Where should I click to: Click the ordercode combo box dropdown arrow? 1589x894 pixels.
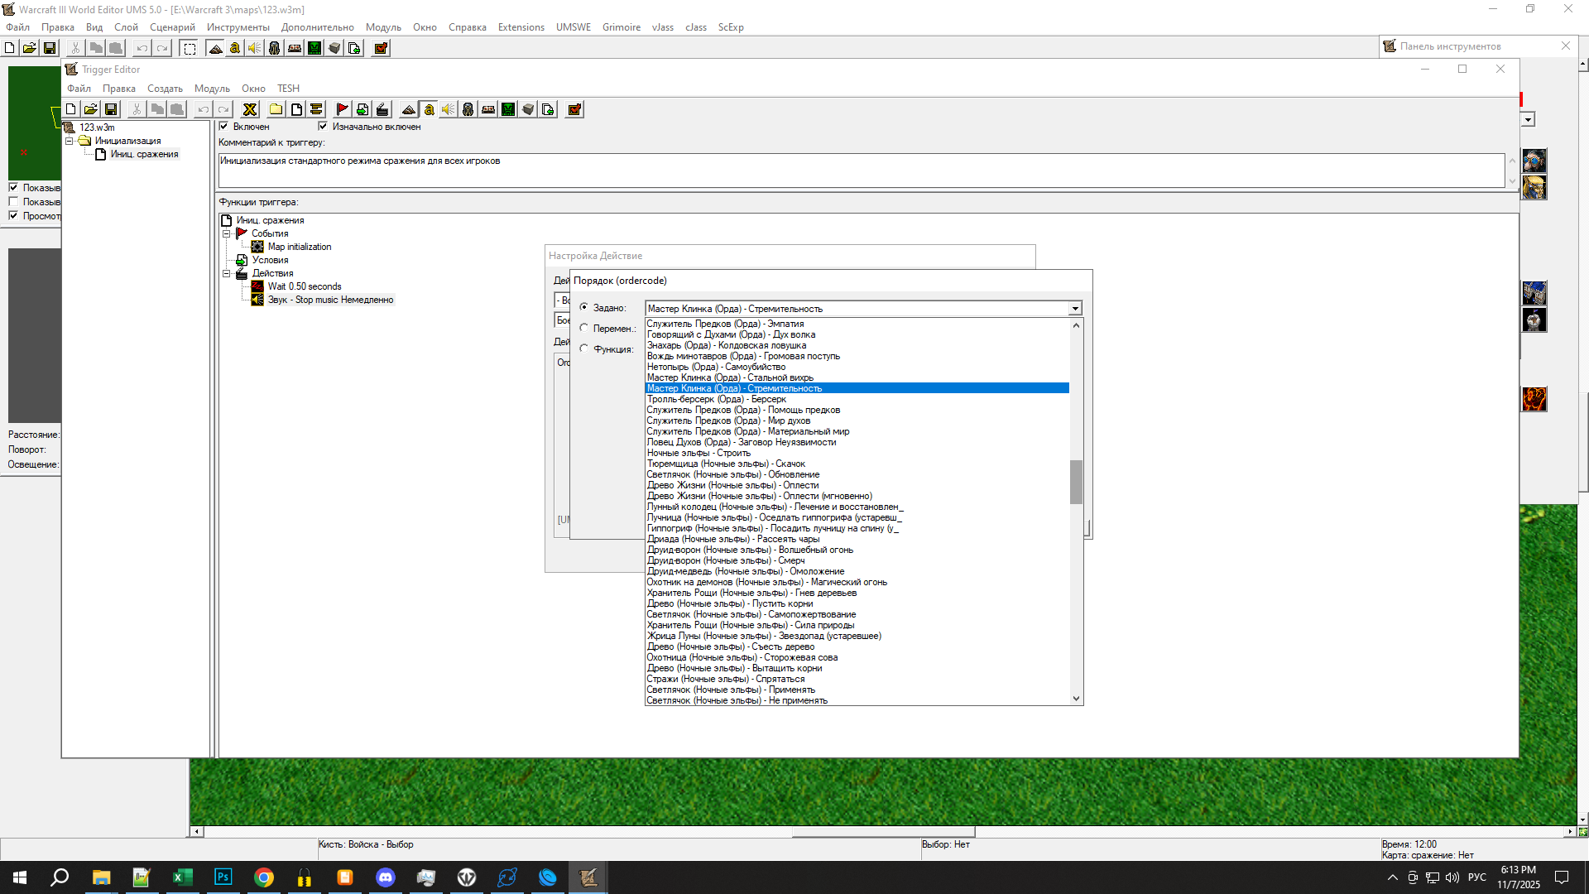point(1074,309)
